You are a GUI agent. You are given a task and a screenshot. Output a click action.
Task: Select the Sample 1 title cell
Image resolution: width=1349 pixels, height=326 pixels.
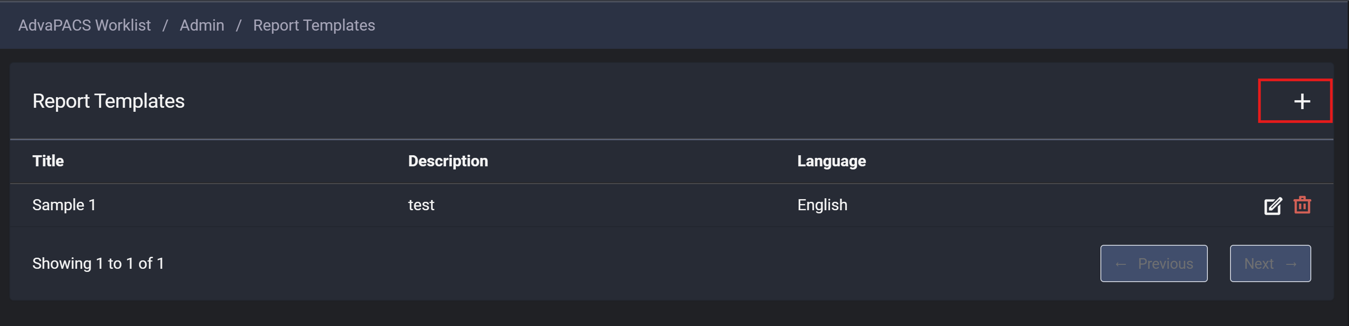(x=64, y=204)
